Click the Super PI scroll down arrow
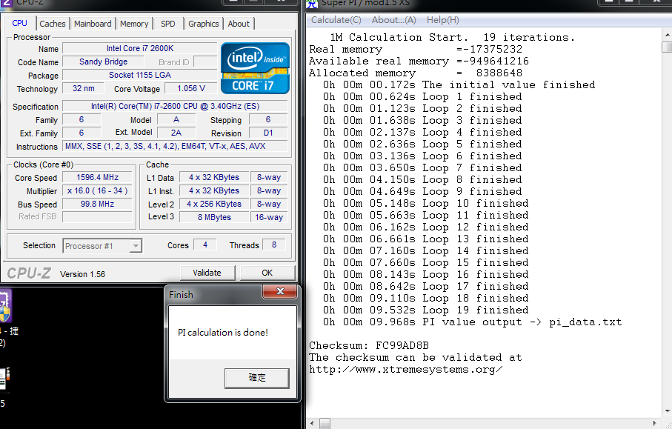672x429 pixels. click(x=668, y=411)
